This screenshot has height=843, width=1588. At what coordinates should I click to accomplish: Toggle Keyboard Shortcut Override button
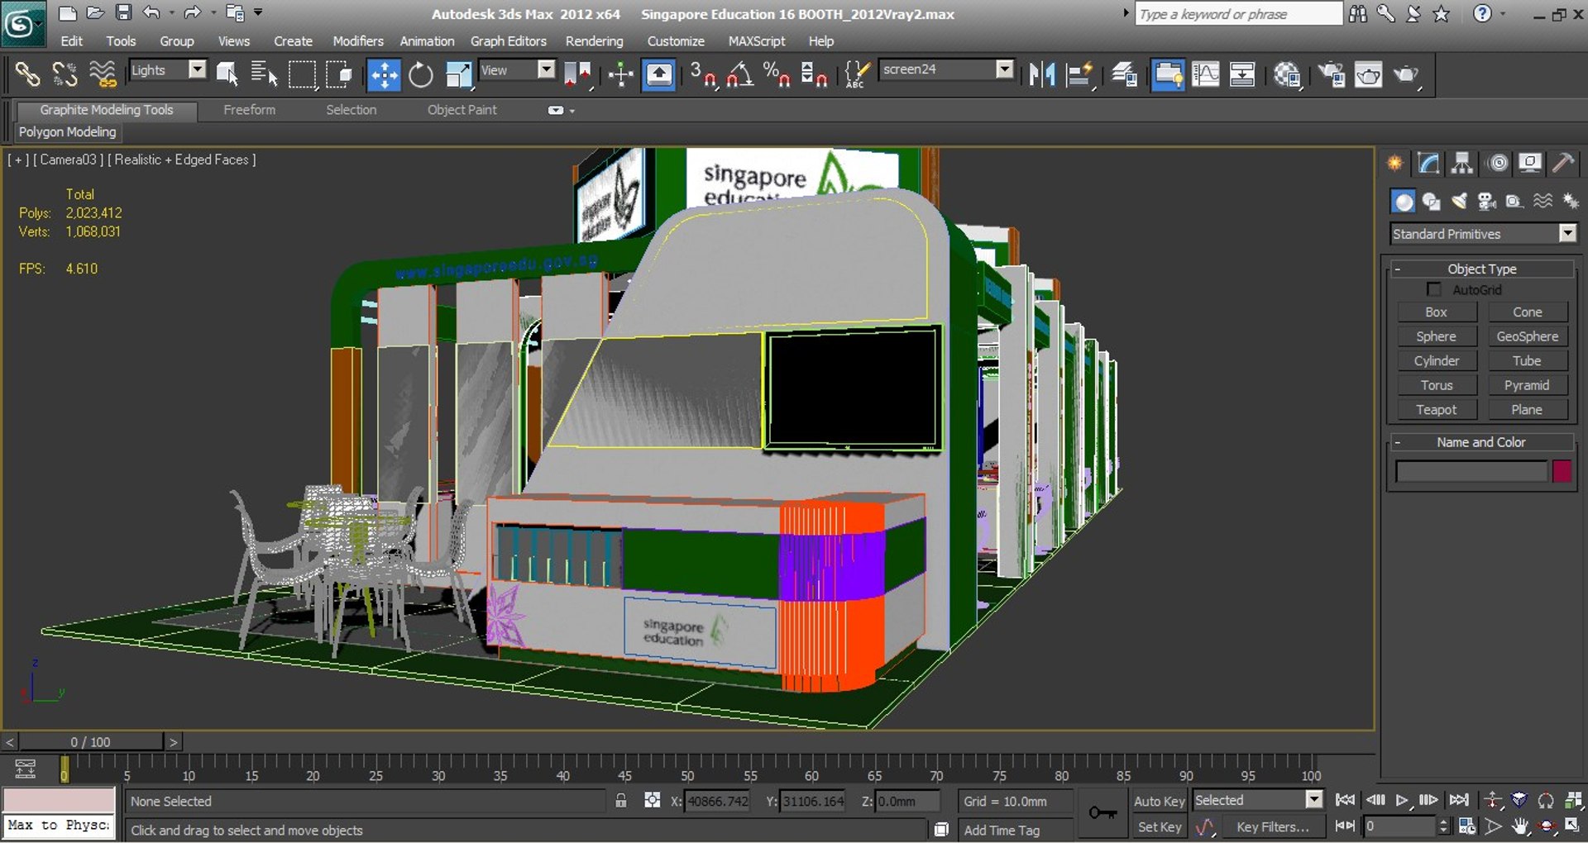659,74
